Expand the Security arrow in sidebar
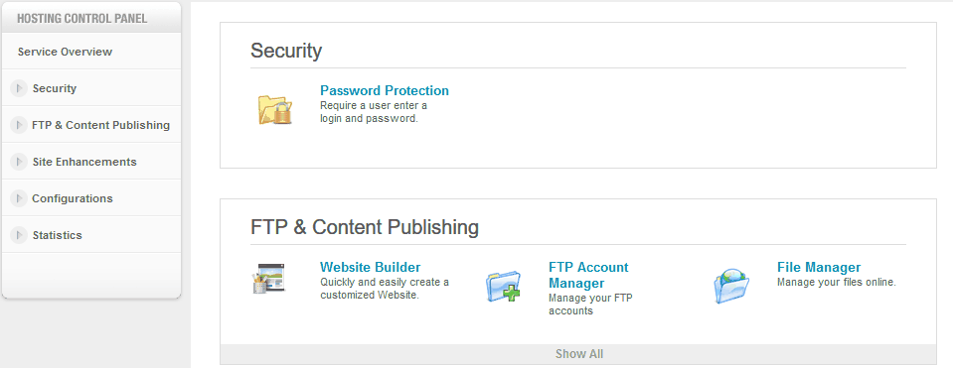The height and width of the screenshot is (368, 953). pyautogui.click(x=19, y=88)
